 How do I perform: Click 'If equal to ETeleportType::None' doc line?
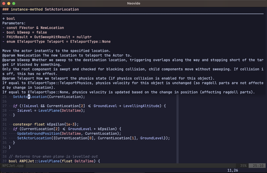pyautogui.click(x=129, y=92)
